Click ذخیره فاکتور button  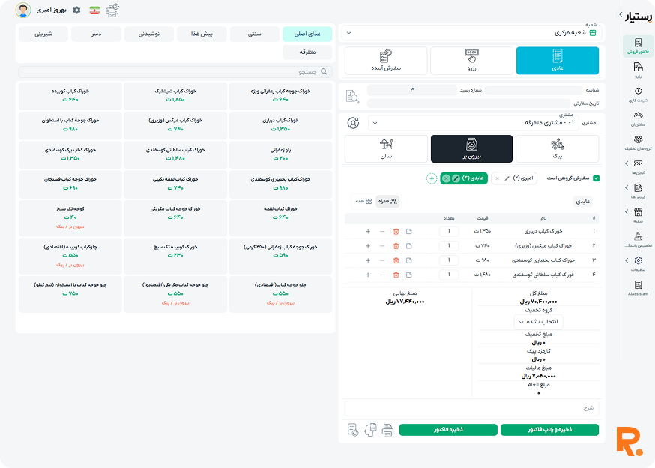click(x=448, y=430)
